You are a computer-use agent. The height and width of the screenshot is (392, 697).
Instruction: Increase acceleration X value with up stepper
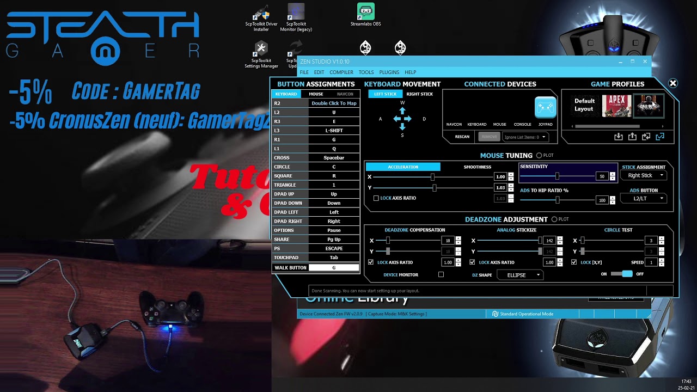click(x=511, y=175)
